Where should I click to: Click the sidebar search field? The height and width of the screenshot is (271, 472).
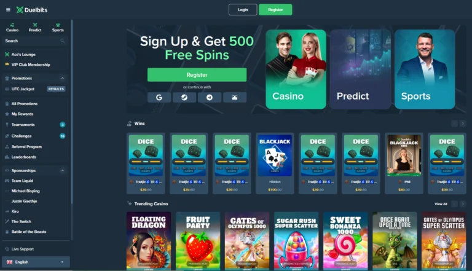click(35, 41)
